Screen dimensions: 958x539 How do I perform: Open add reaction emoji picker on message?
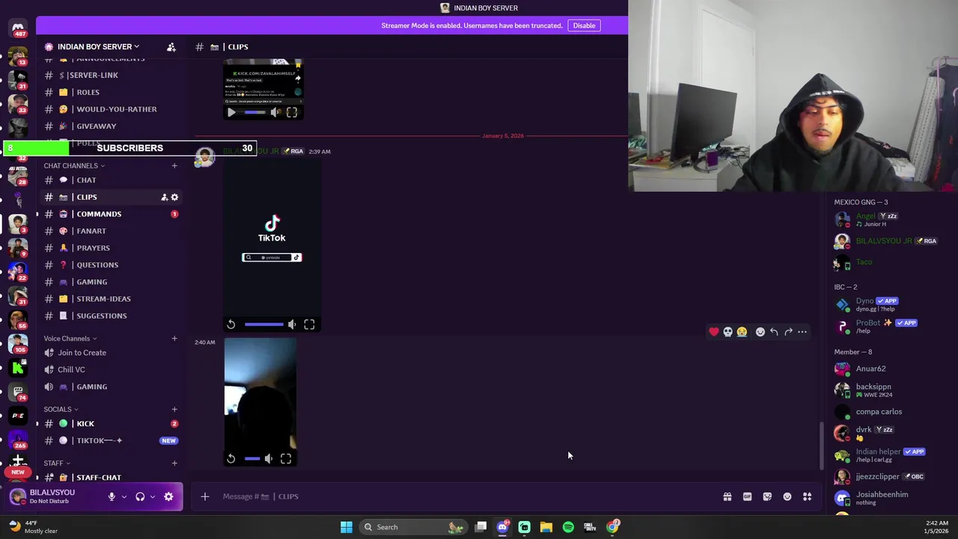760,332
